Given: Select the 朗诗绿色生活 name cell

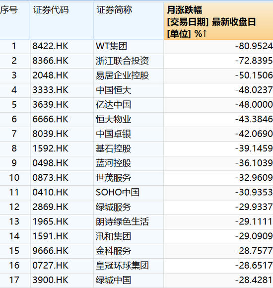Looking at the screenshot, I should tap(129, 221).
